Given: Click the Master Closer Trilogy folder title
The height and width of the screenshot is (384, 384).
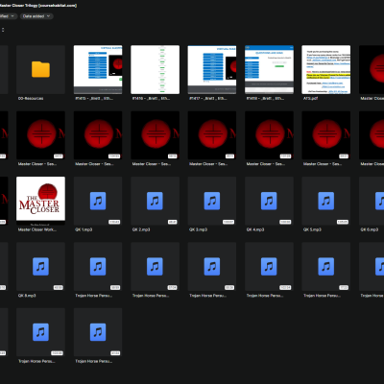Looking at the screenshot, I should pyautogui.click(x=38, y=6).
